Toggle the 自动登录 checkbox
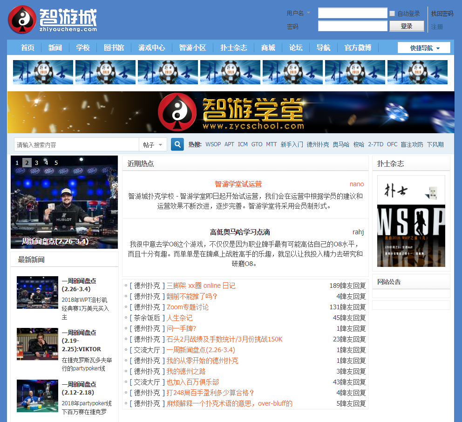The image size is (462, 422). tap(392, 14)
